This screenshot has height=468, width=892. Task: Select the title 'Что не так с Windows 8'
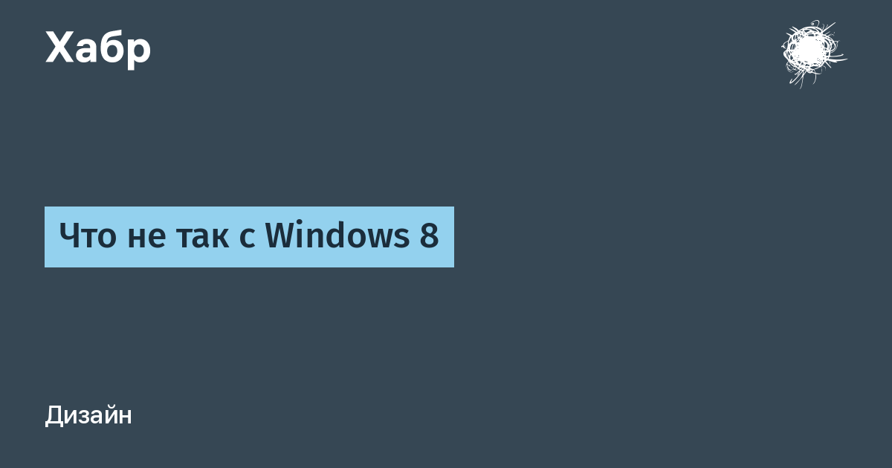click(x=249, y=237)
